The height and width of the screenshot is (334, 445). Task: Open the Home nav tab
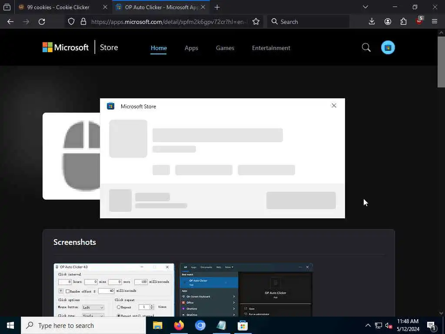pos(159,48)
